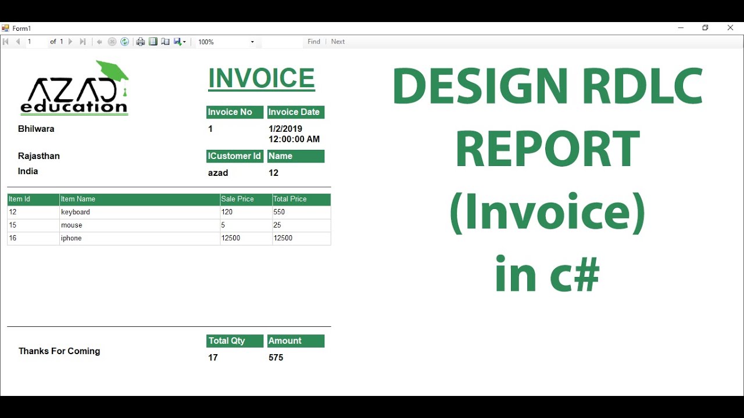Click the Form1 window icon
Image resolution: width=744 pixels, height=418 pixels.
(x=6, y=28)
